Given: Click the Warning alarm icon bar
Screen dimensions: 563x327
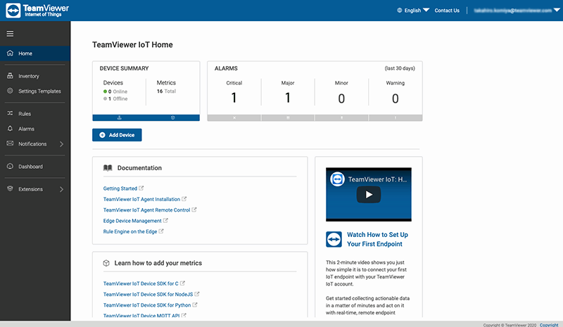Looking at the screenshot, I should point(396,117).
